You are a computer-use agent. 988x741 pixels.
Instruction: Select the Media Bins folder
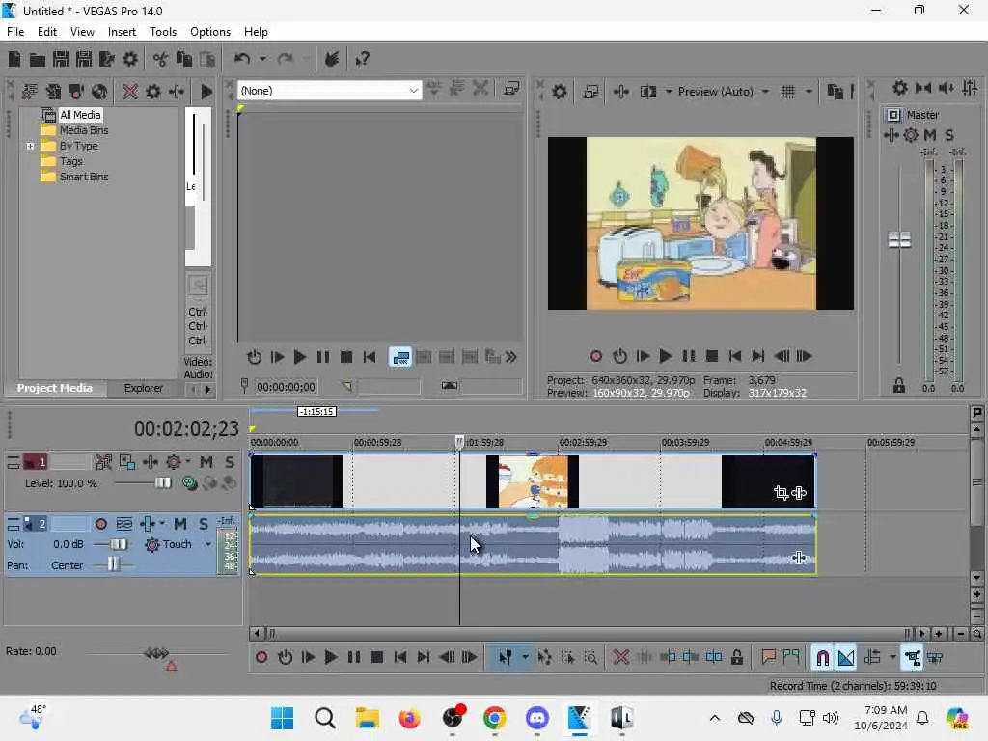tap(84, 130)
